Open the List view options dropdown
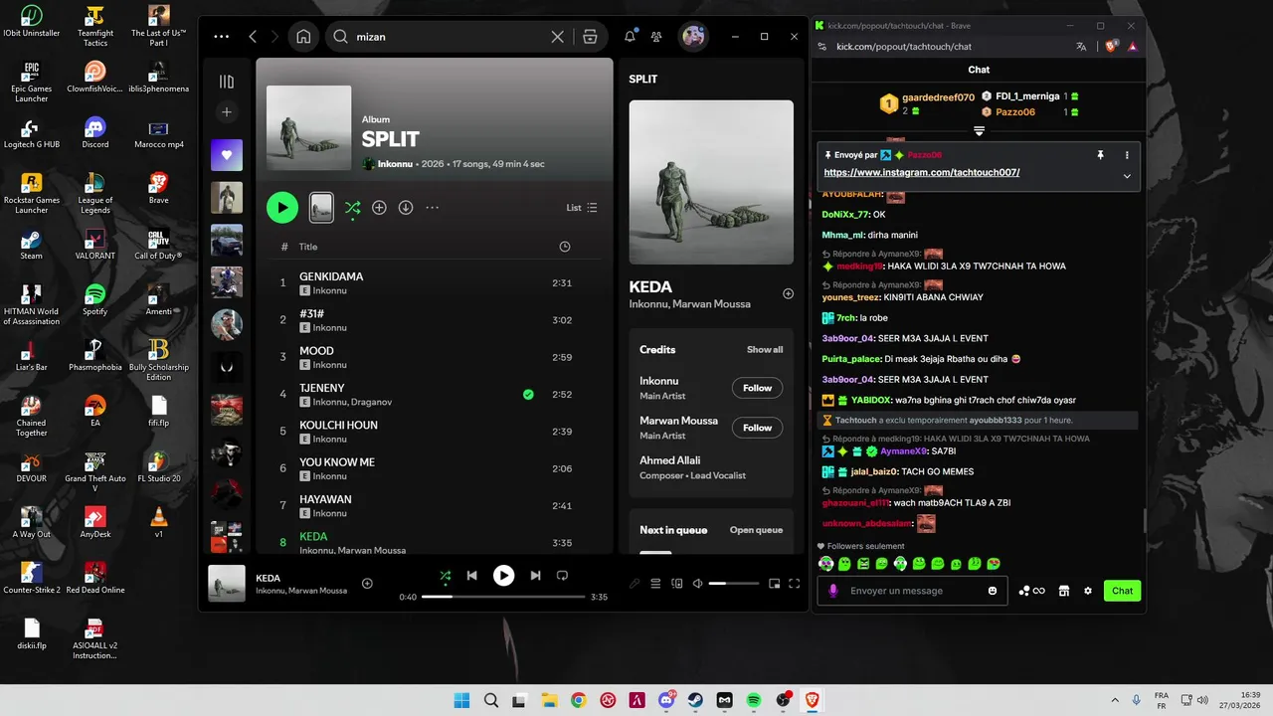Image resolution: width=1273 pixels, height=716 pixels. pyautogui.click(x=582, y=208)
